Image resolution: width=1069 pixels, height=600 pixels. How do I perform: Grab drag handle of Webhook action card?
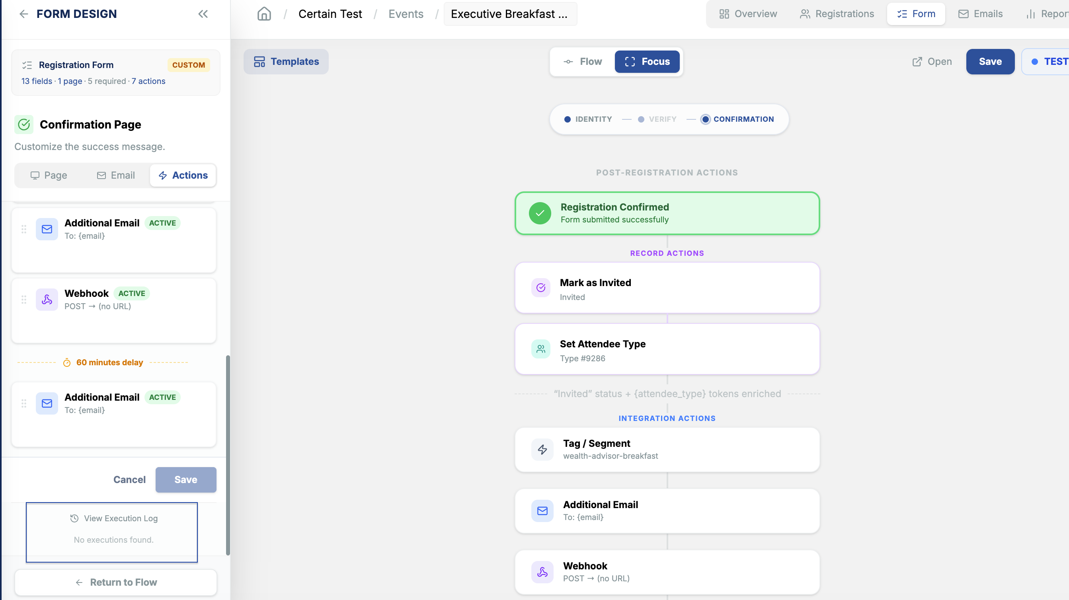click(23, 300)
